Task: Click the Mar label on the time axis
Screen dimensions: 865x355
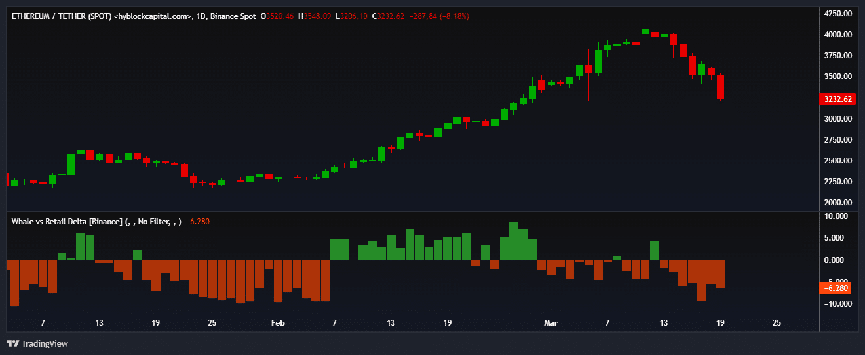Action: [x=550, y=323]
